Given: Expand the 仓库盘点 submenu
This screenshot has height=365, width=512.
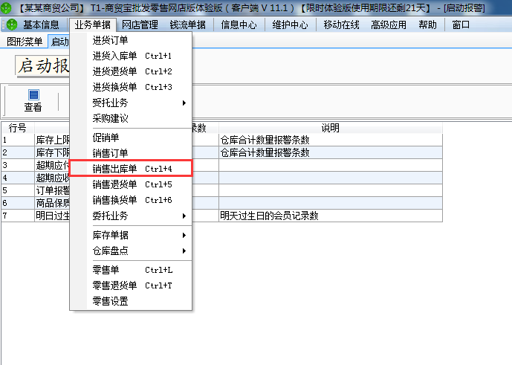Looking at the screenshot, I should pos(131,251).
